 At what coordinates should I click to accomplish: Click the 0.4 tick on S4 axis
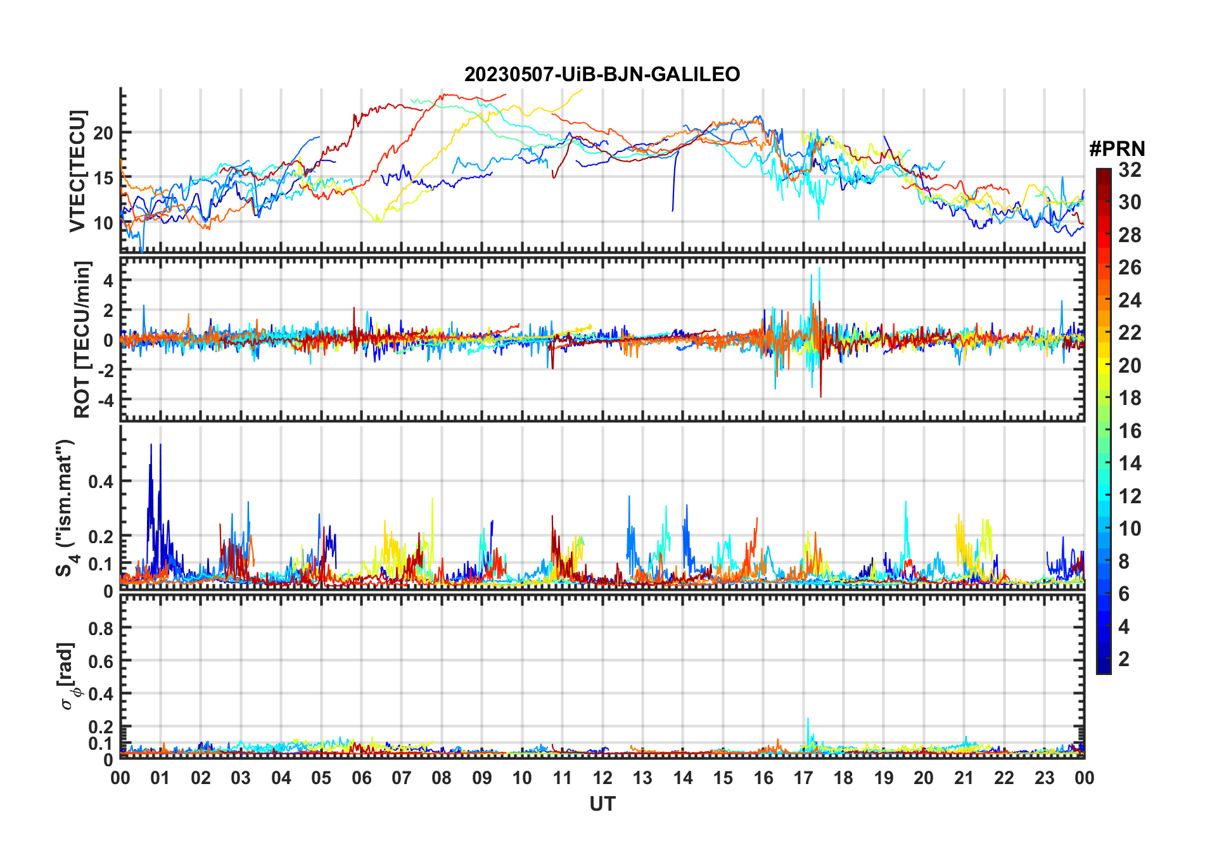(101, 481)
